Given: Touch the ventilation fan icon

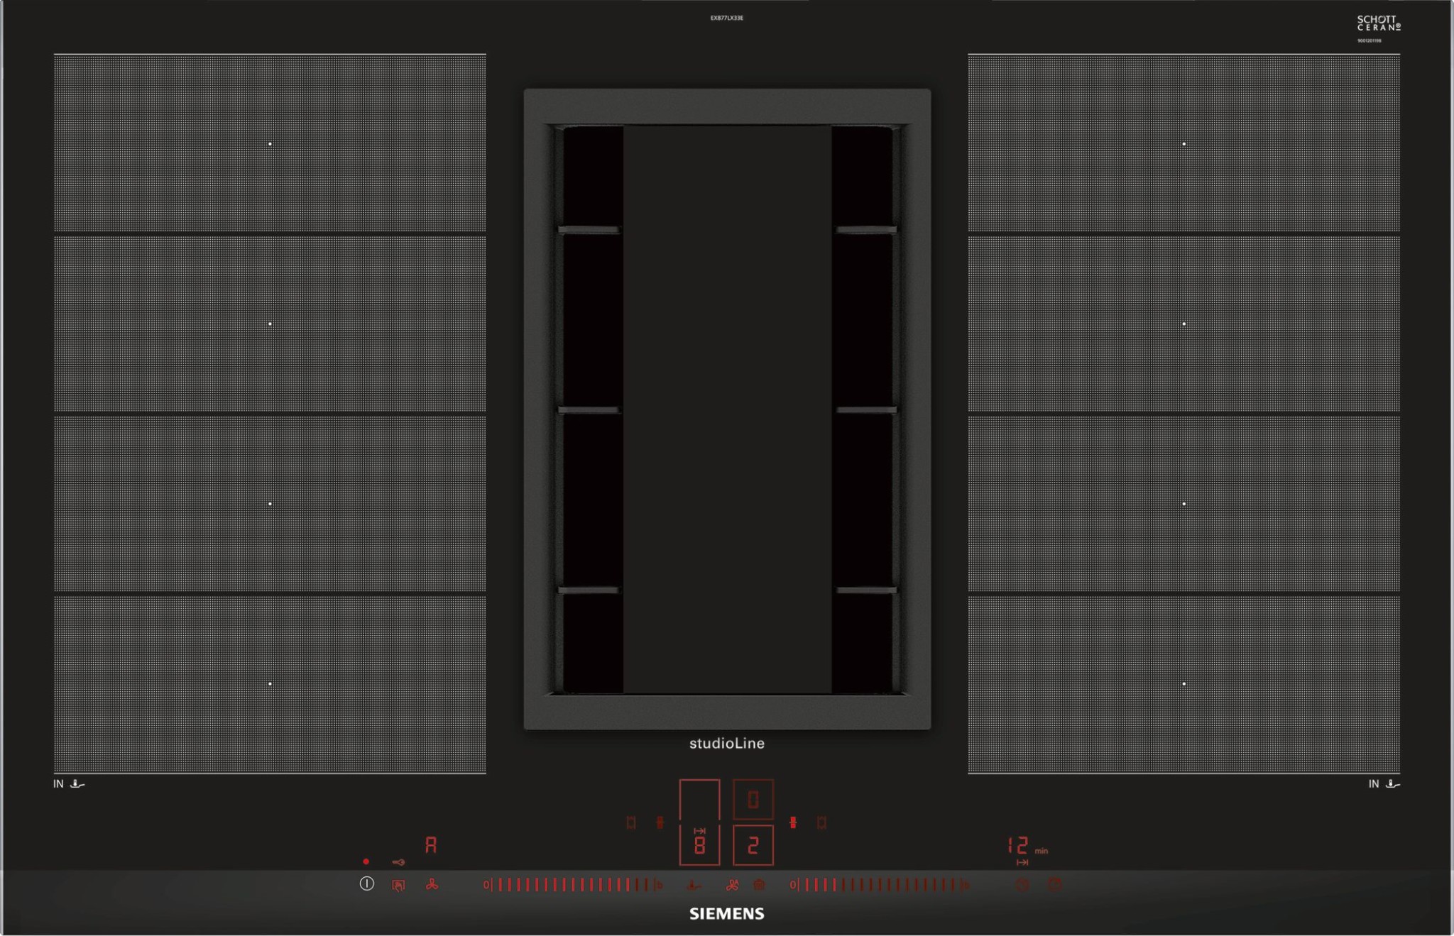Looking at the screenshot, I should point(432,884).
